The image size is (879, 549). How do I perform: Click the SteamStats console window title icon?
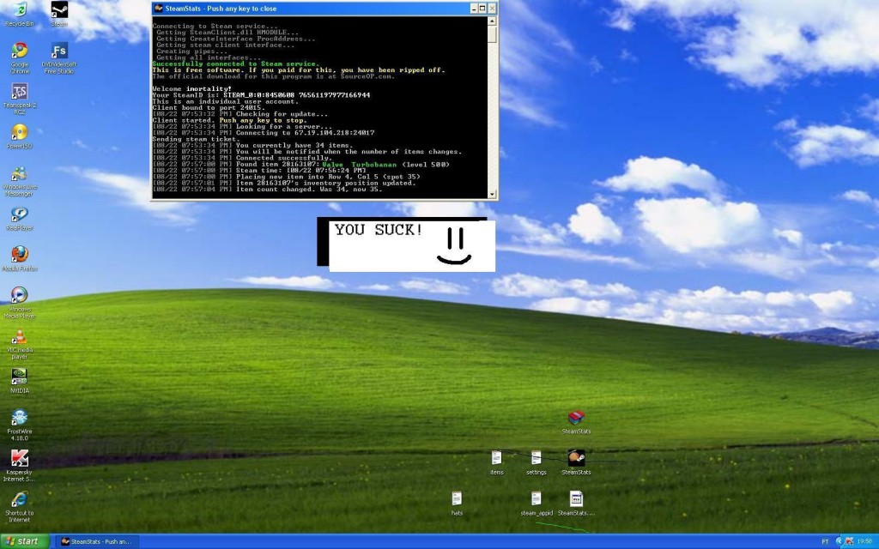tap(159, 9)
